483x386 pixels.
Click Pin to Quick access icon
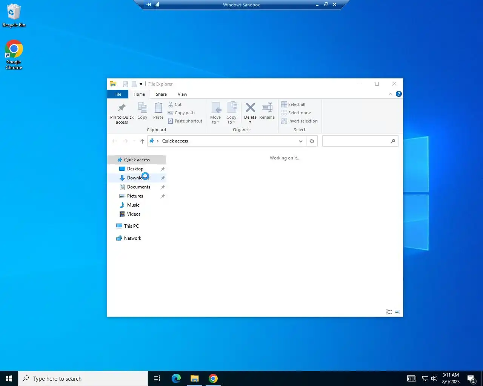(122, 108)
